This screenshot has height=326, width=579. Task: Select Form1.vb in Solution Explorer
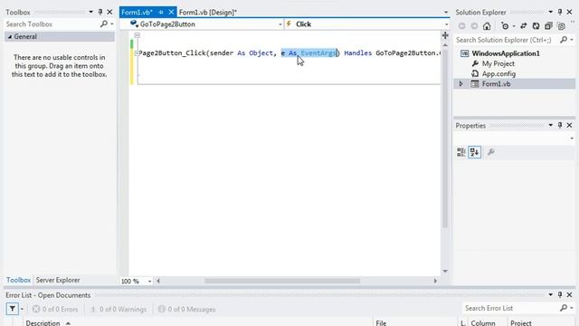click(x=496, y=84)
